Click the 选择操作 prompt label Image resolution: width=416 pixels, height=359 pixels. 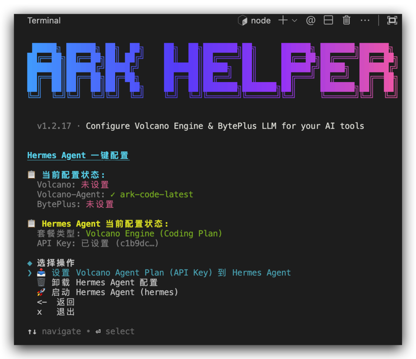pyautogui.click(x=56, y=263)
